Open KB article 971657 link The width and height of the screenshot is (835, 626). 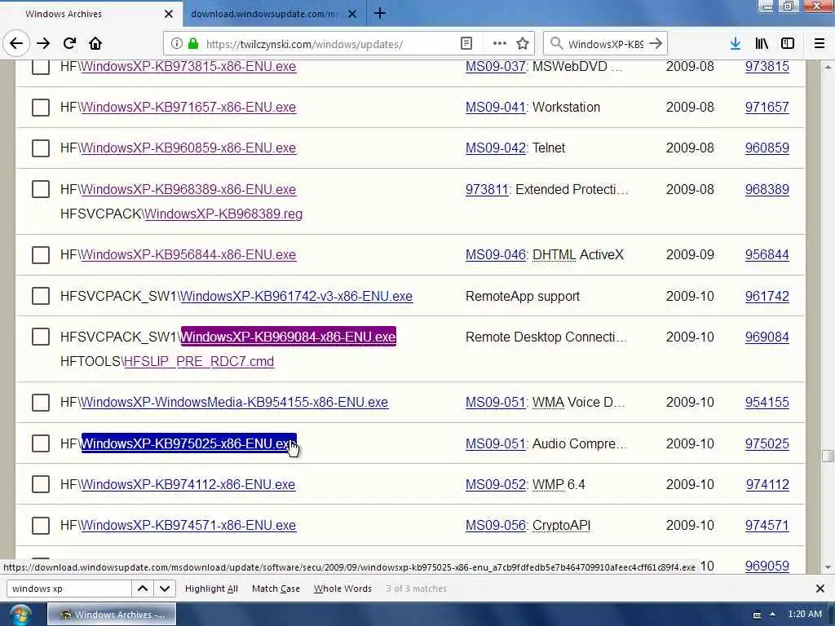click(767, 108)
